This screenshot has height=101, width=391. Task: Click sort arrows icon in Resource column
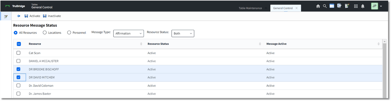tap(141, 44)
